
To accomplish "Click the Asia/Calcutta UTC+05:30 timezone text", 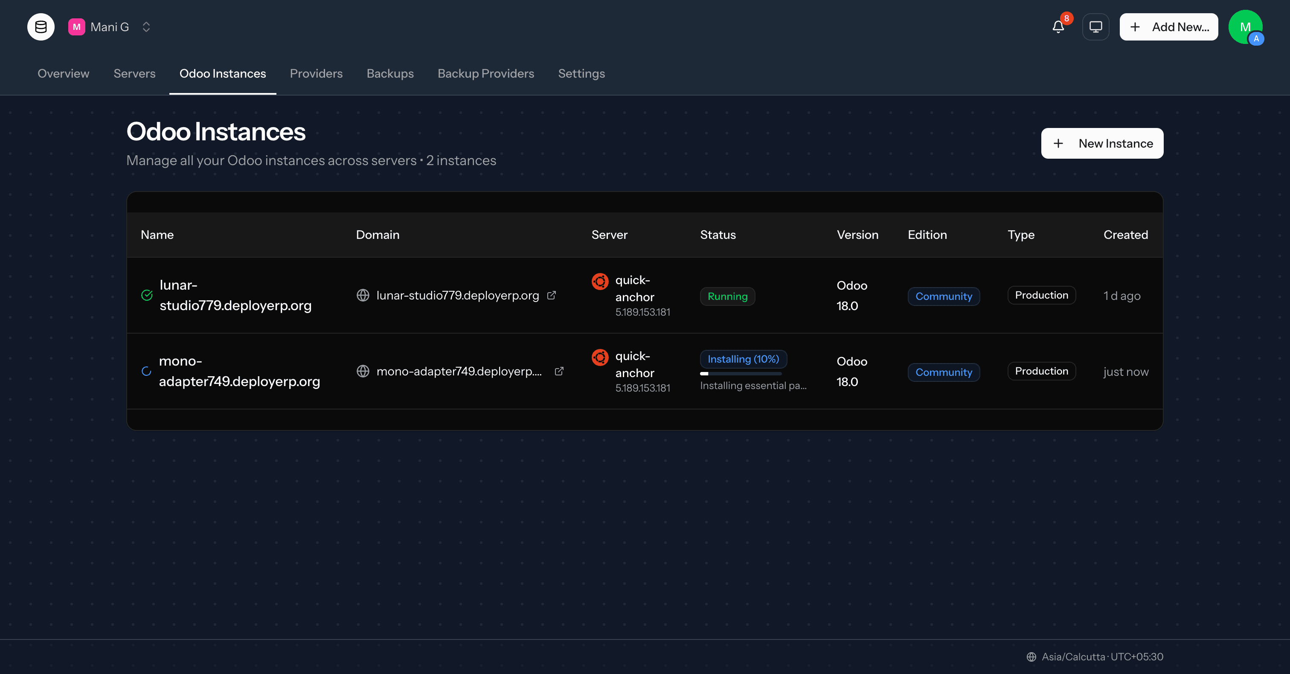I will click(x=1103, y=657).
